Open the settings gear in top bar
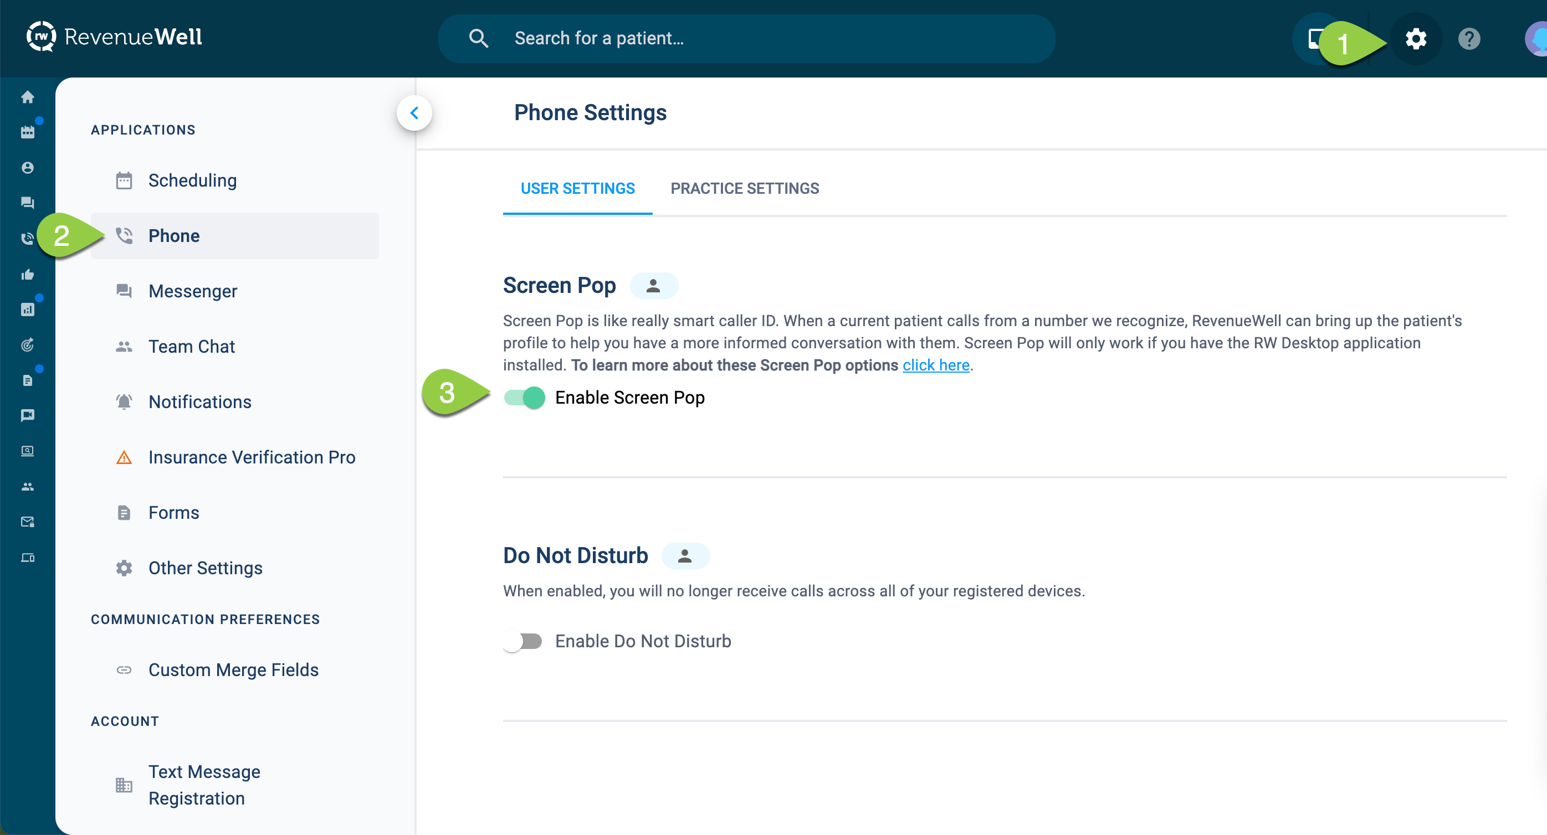Screen dimensions: 1547x835 pos(1416,39)
